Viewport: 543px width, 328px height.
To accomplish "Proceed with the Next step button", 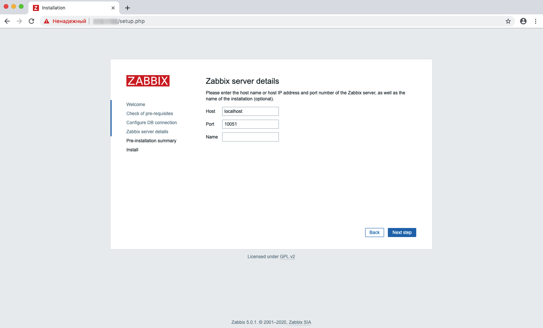I will tap(402, 233).
